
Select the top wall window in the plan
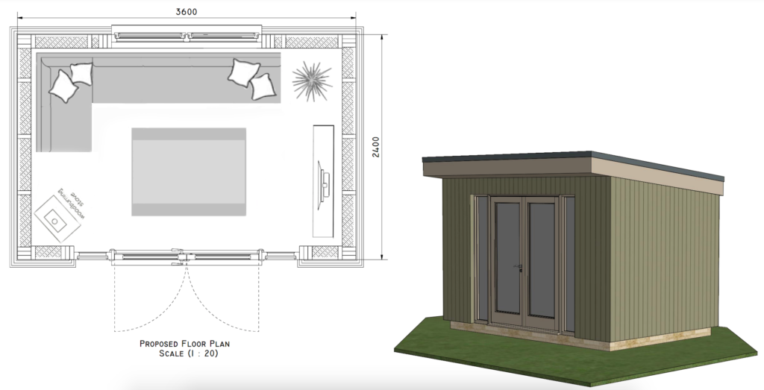[x=187, y=34]
